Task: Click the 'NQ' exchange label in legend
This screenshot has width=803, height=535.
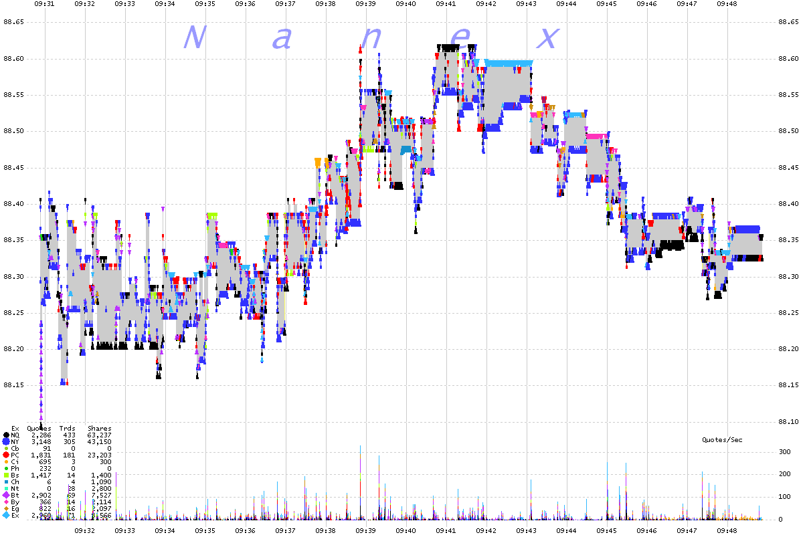Action: (x=15, y=435)
